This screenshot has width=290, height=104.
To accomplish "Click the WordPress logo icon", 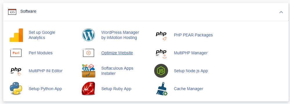I will point(89,35).
